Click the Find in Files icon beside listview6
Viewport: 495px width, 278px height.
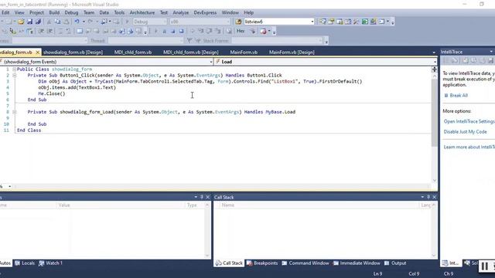point(239,22)
